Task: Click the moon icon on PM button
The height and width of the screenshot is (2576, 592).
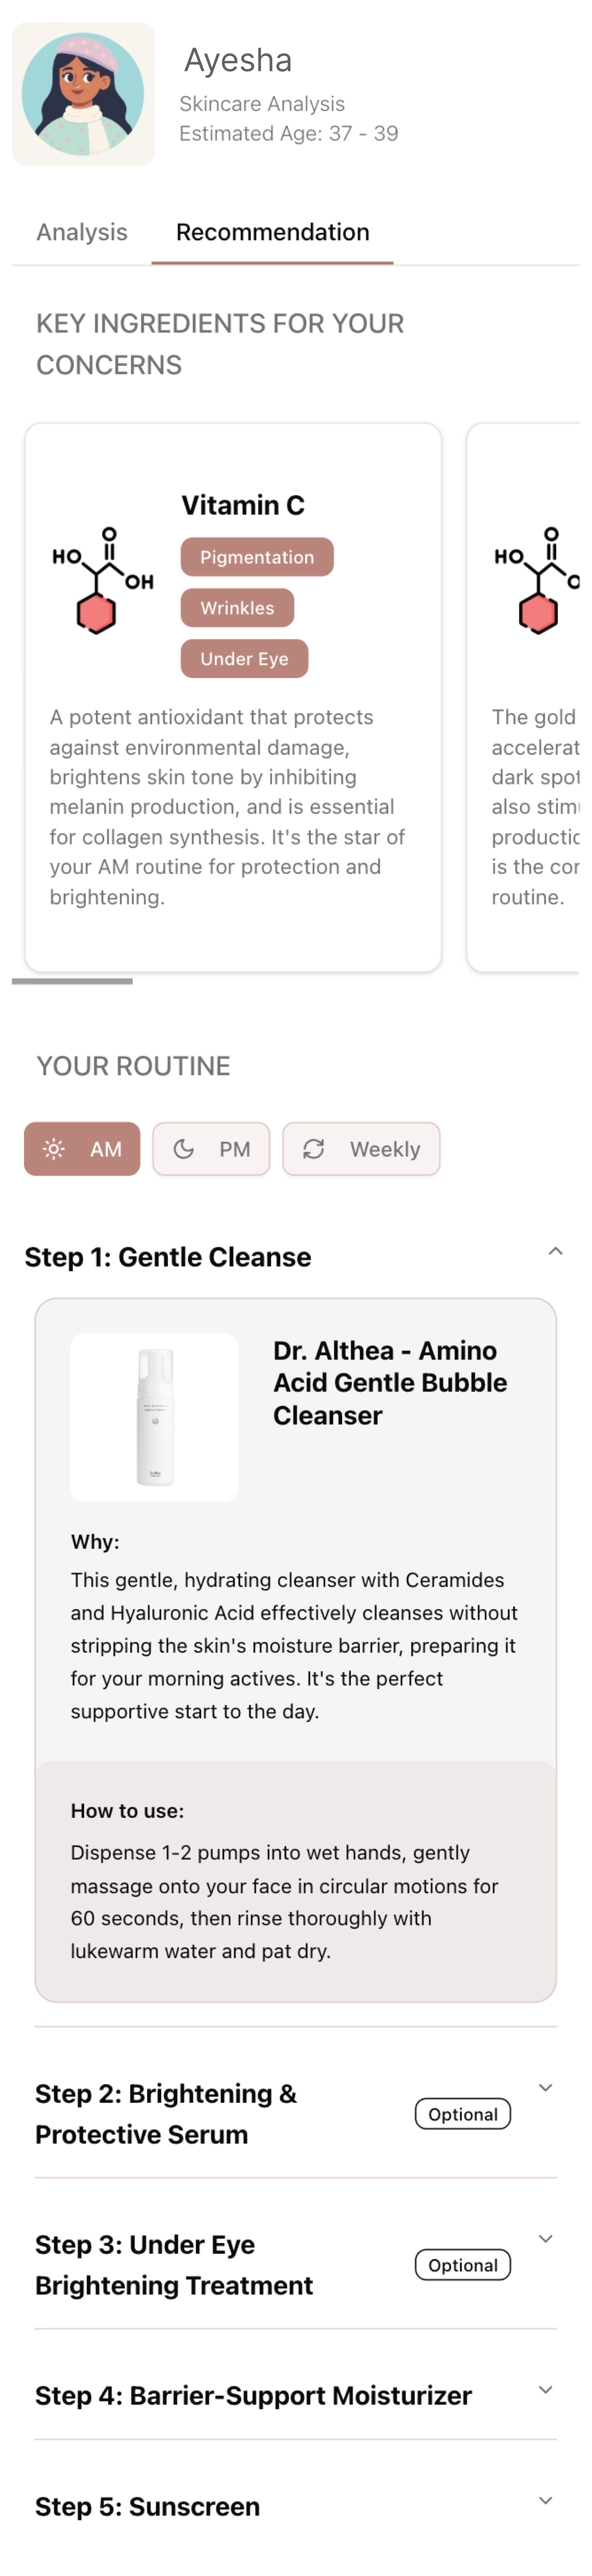Action: pyautogui.click(x=184, y=1149)
